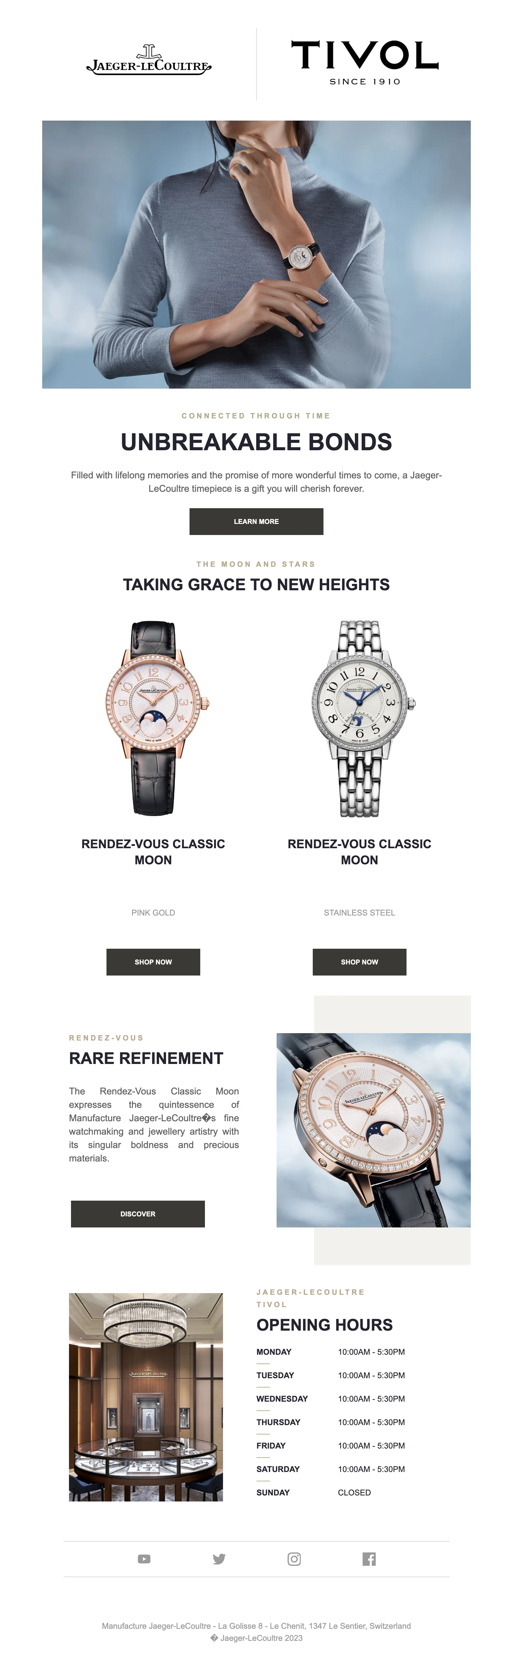Open the Facebook icon in footer

(369, 1559)
